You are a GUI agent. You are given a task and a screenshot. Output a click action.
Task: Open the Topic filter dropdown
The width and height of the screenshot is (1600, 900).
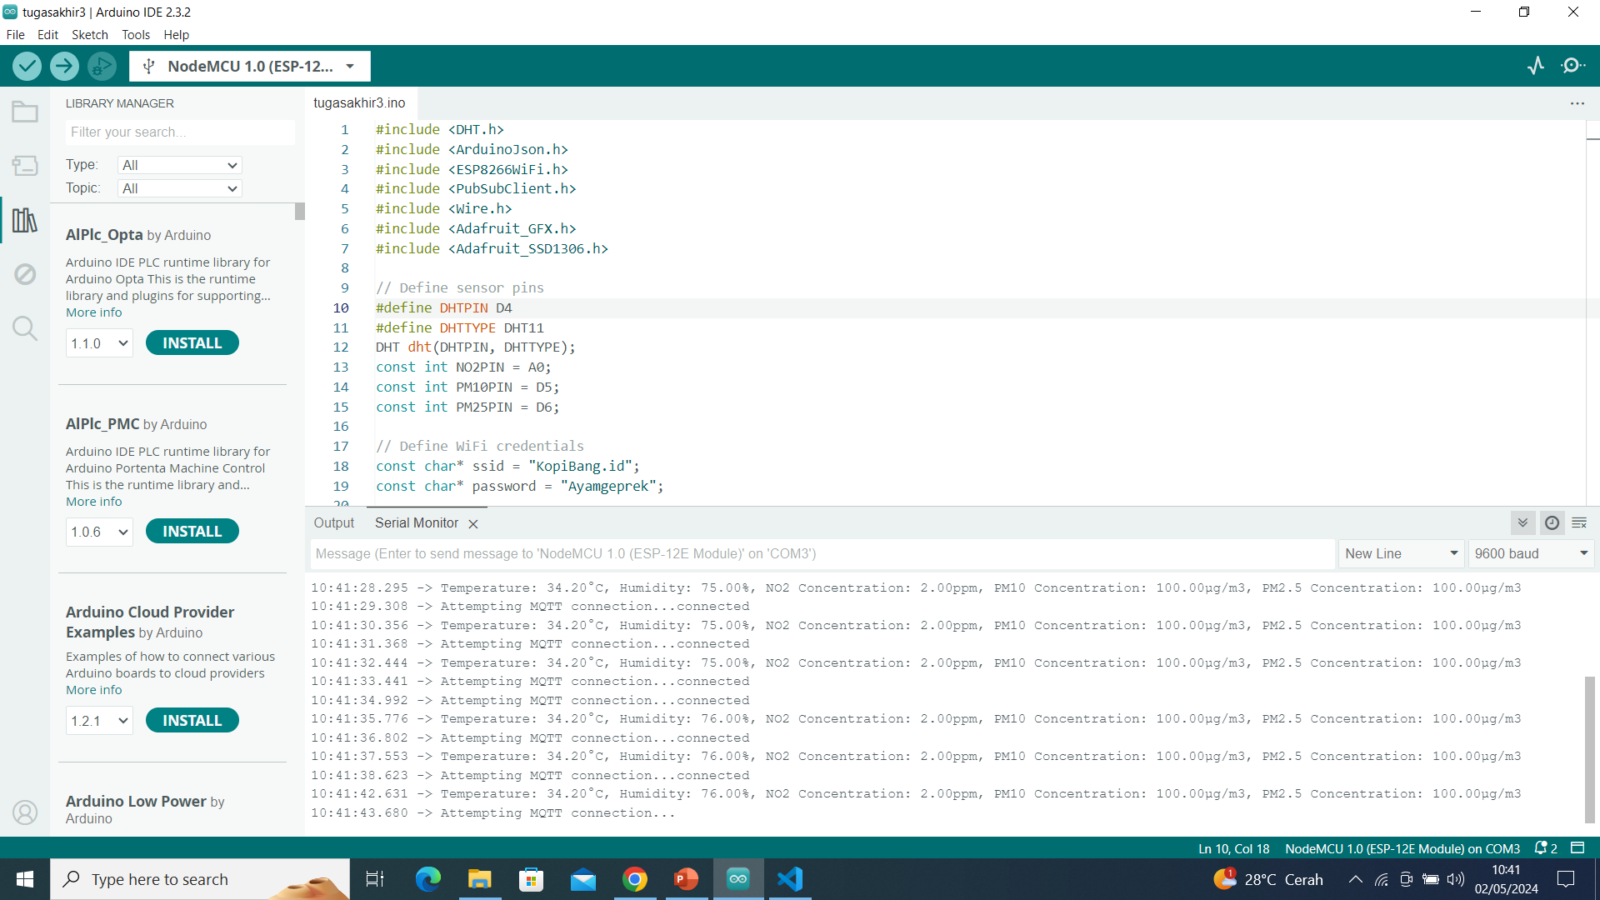click(x=180, y=188)
